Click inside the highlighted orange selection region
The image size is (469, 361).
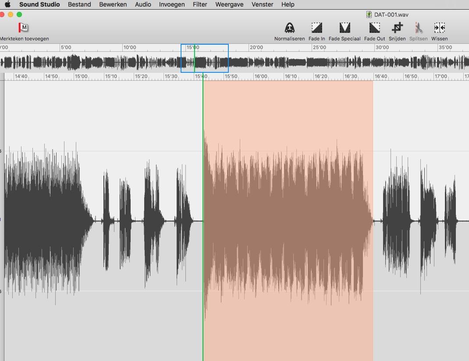pos(288,219)
